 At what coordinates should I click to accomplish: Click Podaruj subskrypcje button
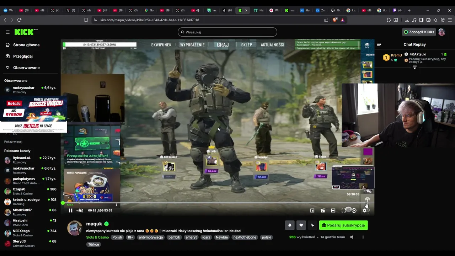[343, 225]
